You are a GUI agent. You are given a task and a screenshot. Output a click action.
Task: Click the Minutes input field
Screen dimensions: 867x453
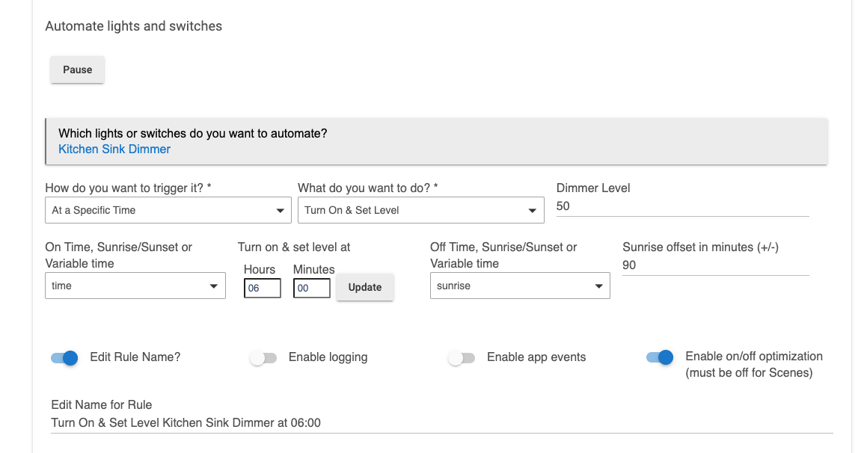[x=311, y=288]
